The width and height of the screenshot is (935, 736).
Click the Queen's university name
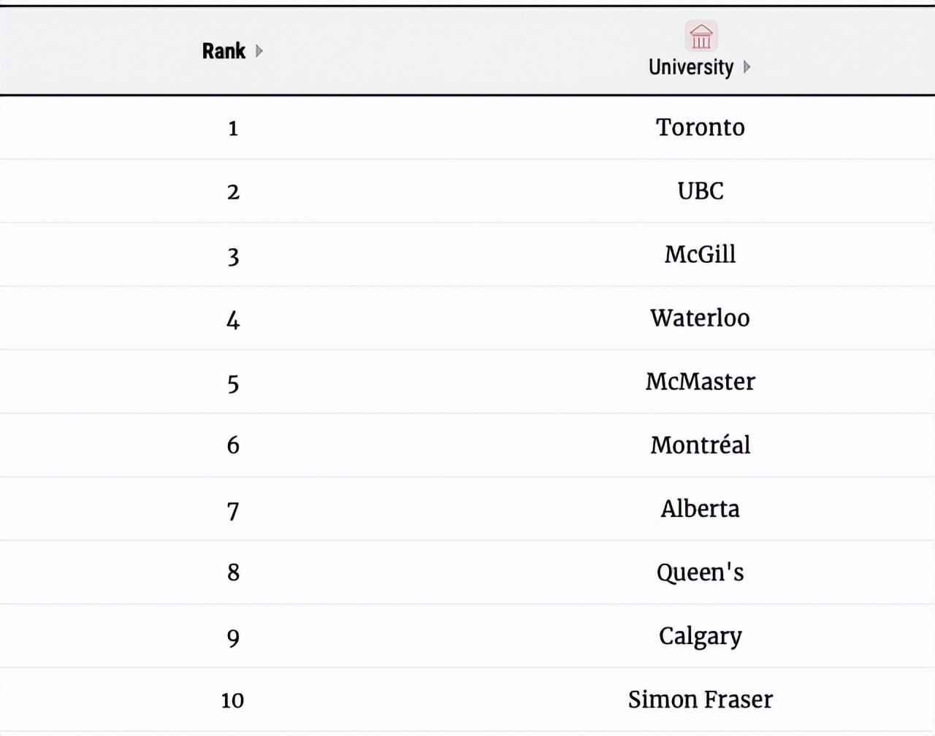700,572
